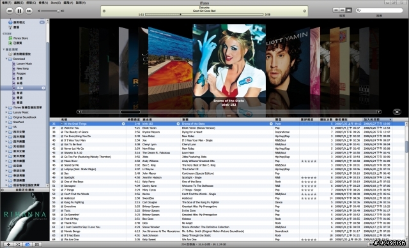This screenshot has height=248, width=409.
Task: Click the search field in the toolbar
Action: coord(379,10)
